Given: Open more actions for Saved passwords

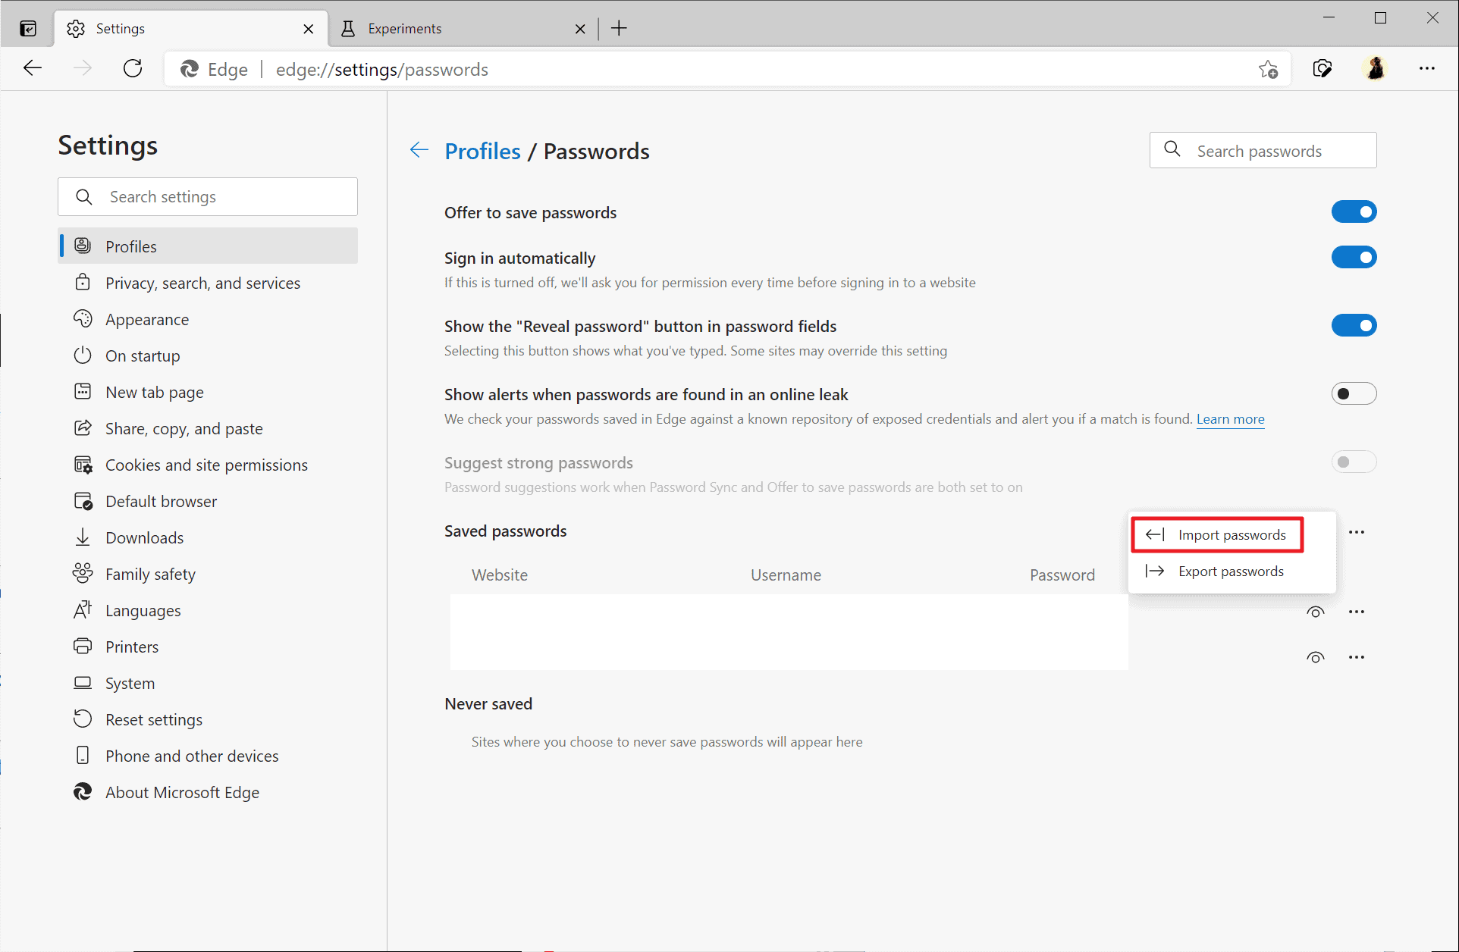Looking at the screenshot, I should coord(1357,531).
